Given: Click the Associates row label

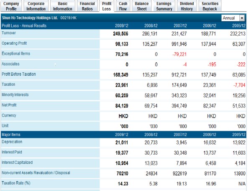Looking at the screenshot, I should [10, 64].
